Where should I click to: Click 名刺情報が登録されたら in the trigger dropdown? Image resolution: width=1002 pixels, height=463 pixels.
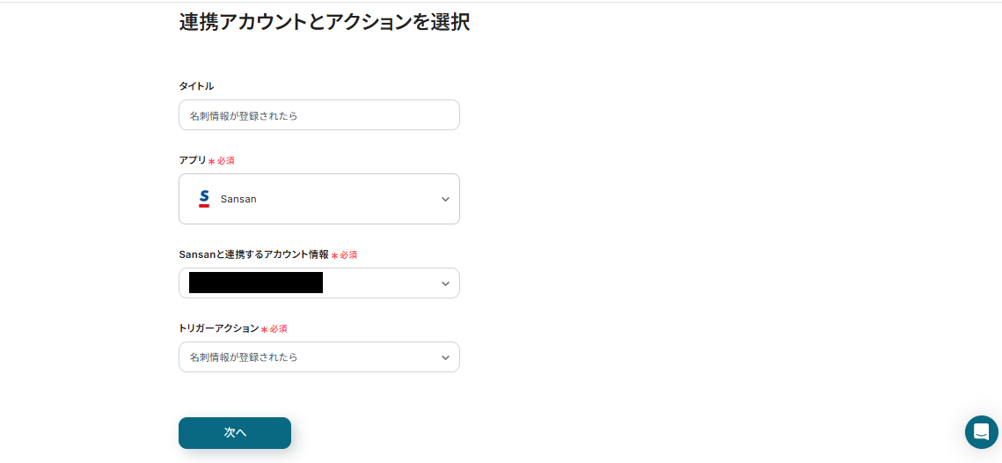[244, 357]
